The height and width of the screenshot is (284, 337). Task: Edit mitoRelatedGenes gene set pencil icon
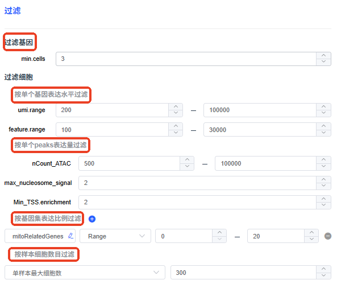(70, 236)
